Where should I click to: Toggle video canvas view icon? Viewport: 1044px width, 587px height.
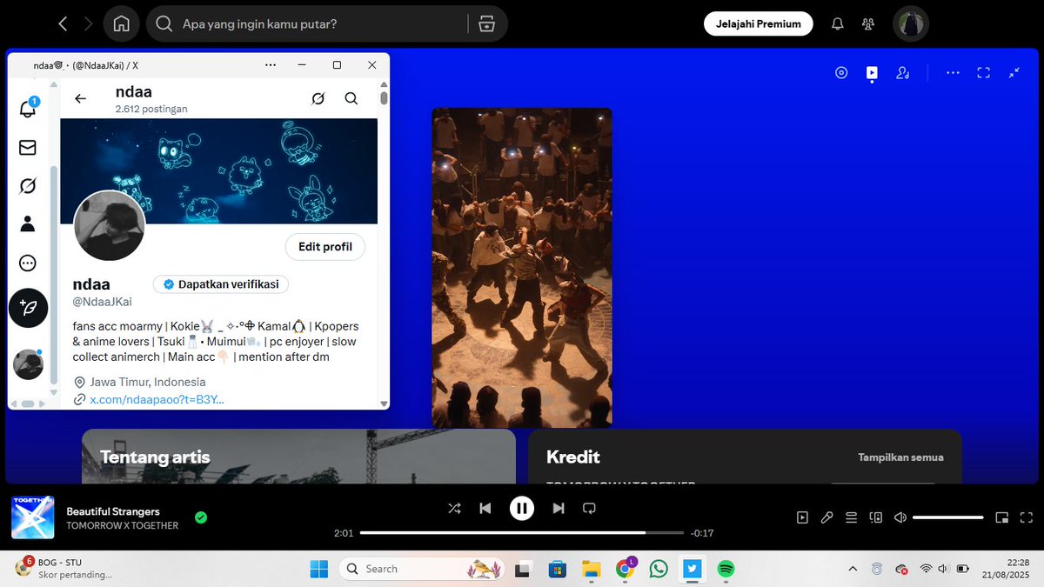pyautogui.click(x=872, y=73)
